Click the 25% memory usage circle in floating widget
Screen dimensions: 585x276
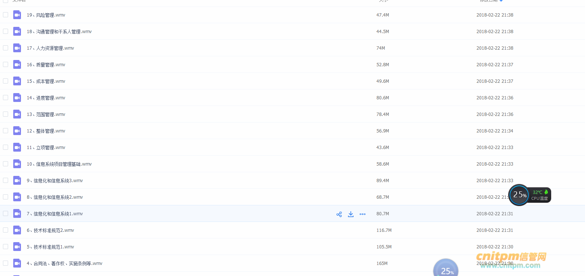pyautogui.click(x=519, y=195)
